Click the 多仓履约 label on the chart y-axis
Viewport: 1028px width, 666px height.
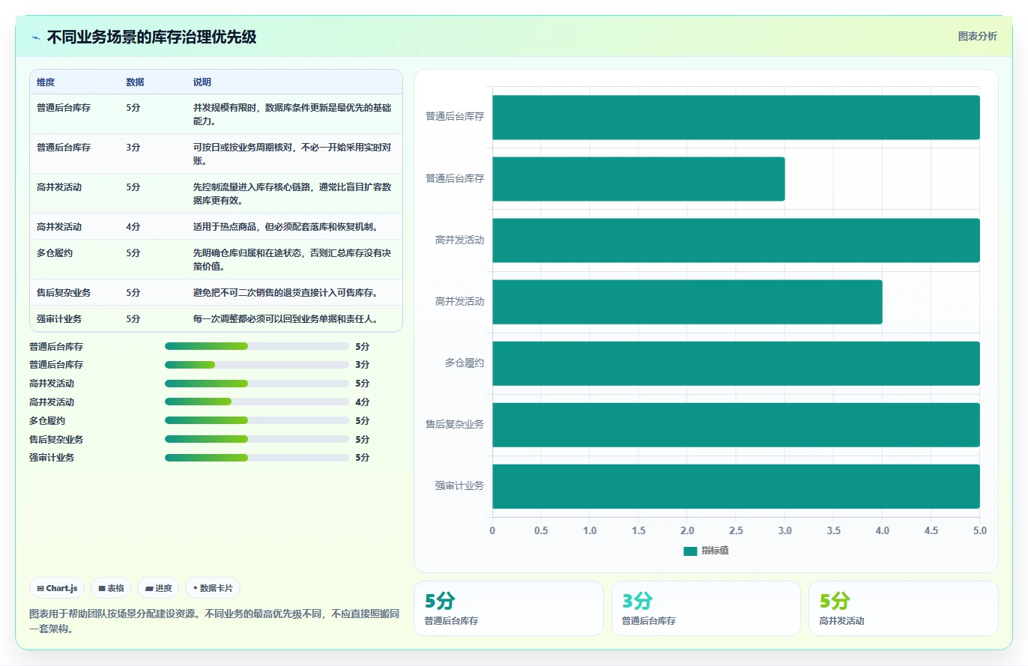[x=465, y=363]
